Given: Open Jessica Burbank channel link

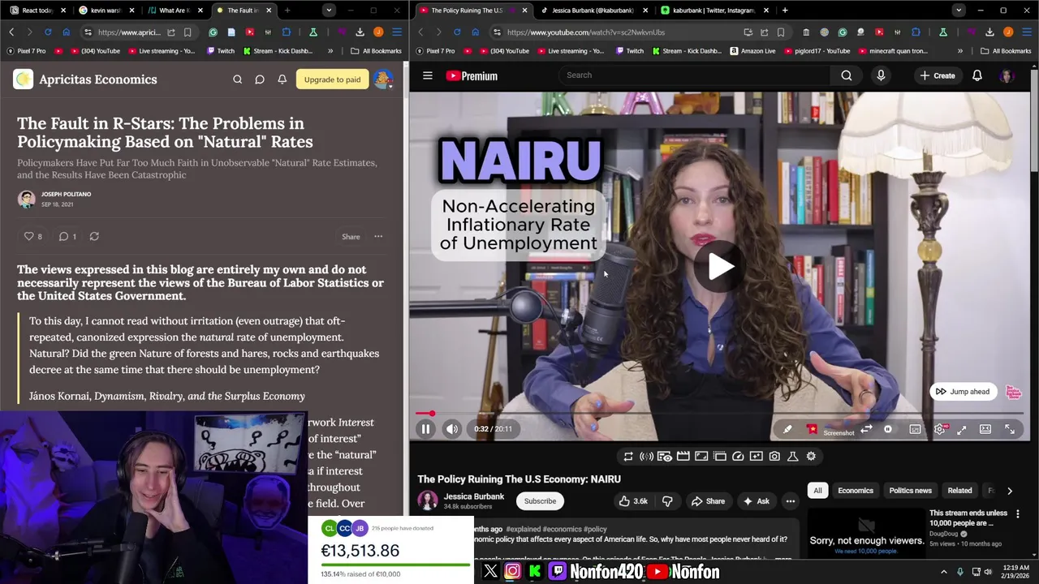Looking at the screenshot, I should 474,496.
